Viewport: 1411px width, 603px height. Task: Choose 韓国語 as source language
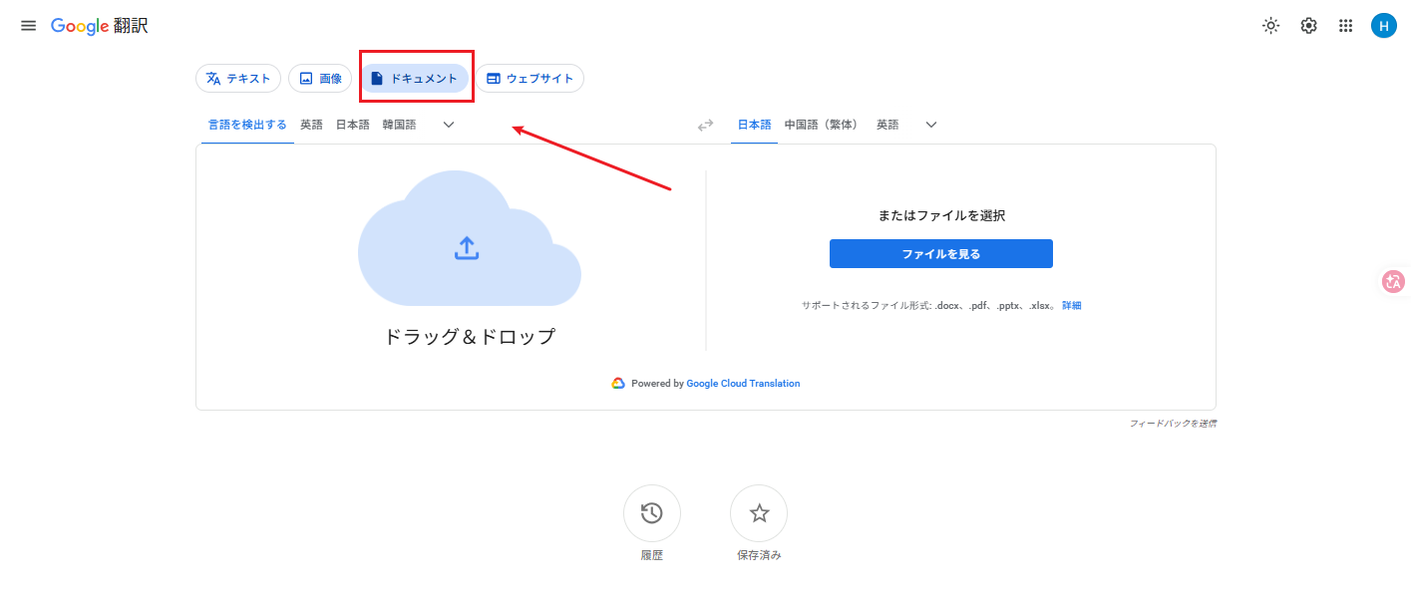pos(399,125)
